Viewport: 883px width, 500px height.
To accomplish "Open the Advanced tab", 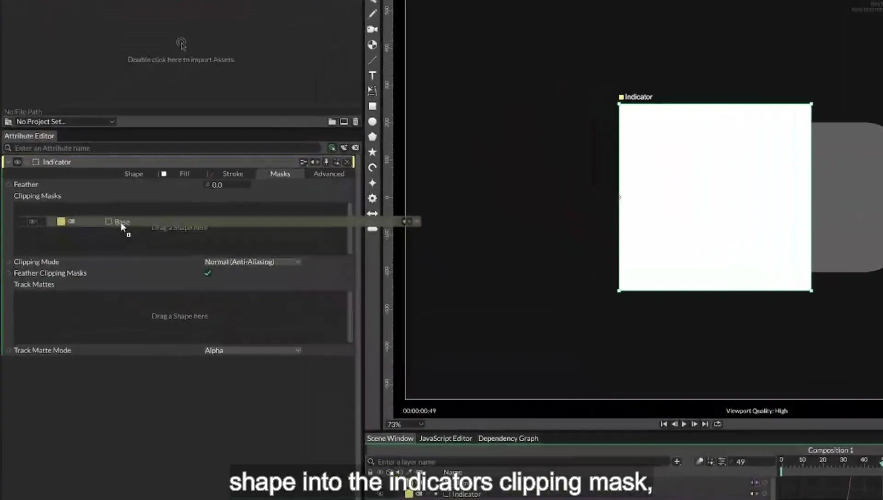I will click(329, 174).
